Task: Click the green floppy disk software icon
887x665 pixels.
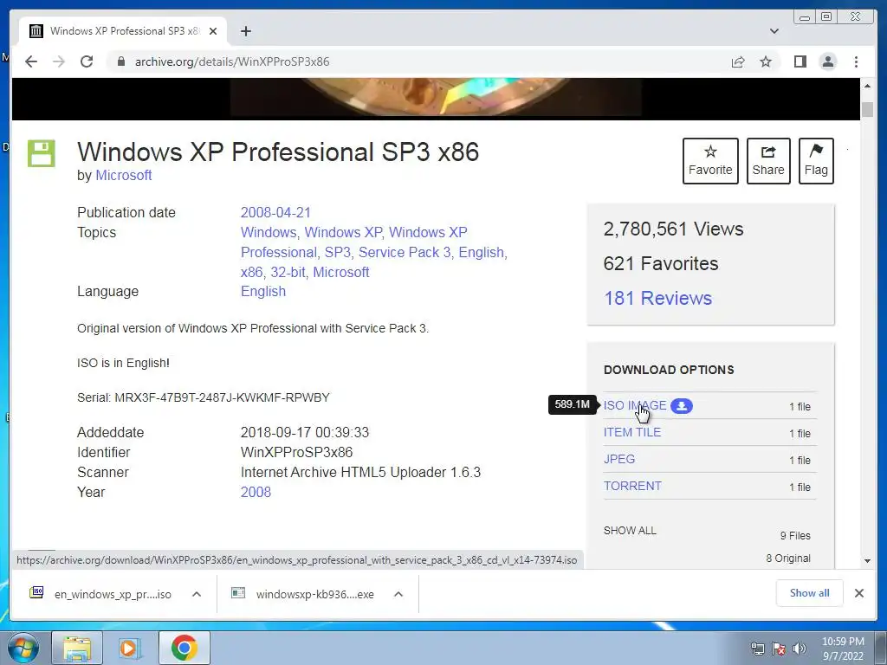Action: click(42, 153)
